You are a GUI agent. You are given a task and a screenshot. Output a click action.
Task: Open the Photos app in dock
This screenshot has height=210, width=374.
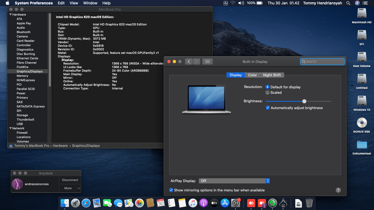(139, 203)
